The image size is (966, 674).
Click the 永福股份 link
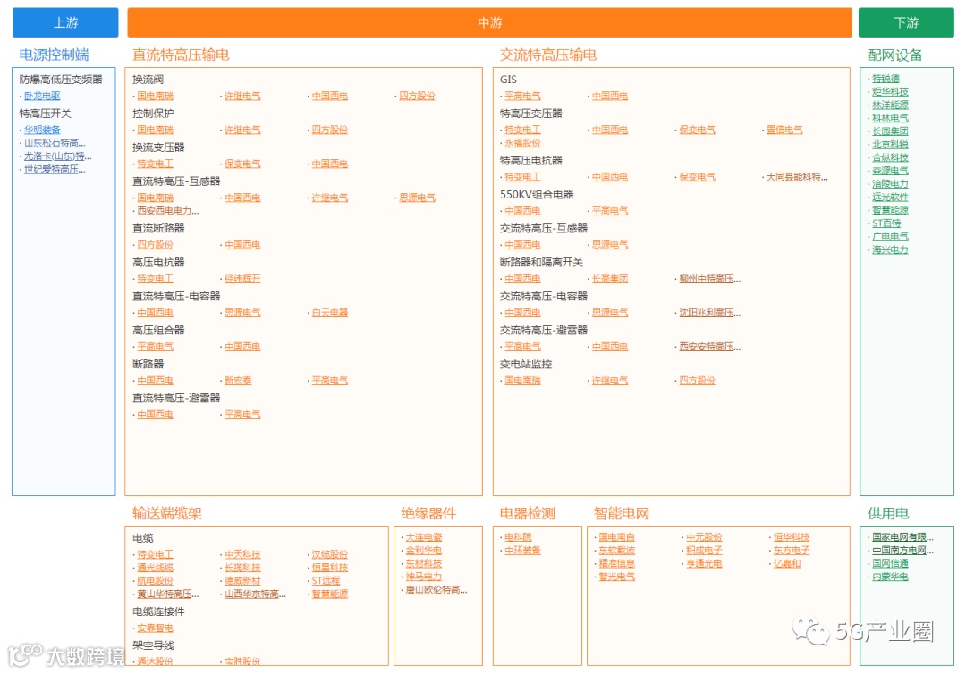tap(522, 143)
